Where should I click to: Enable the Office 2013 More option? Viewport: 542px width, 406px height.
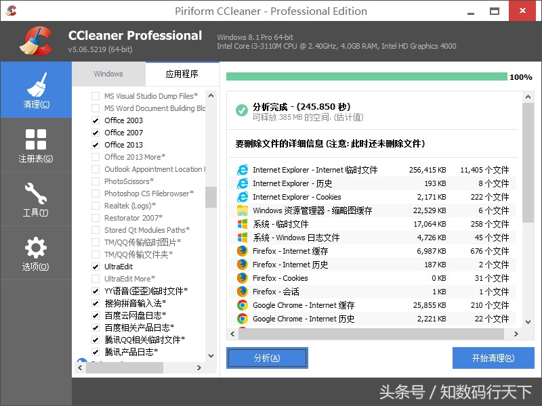pos(96,157)
